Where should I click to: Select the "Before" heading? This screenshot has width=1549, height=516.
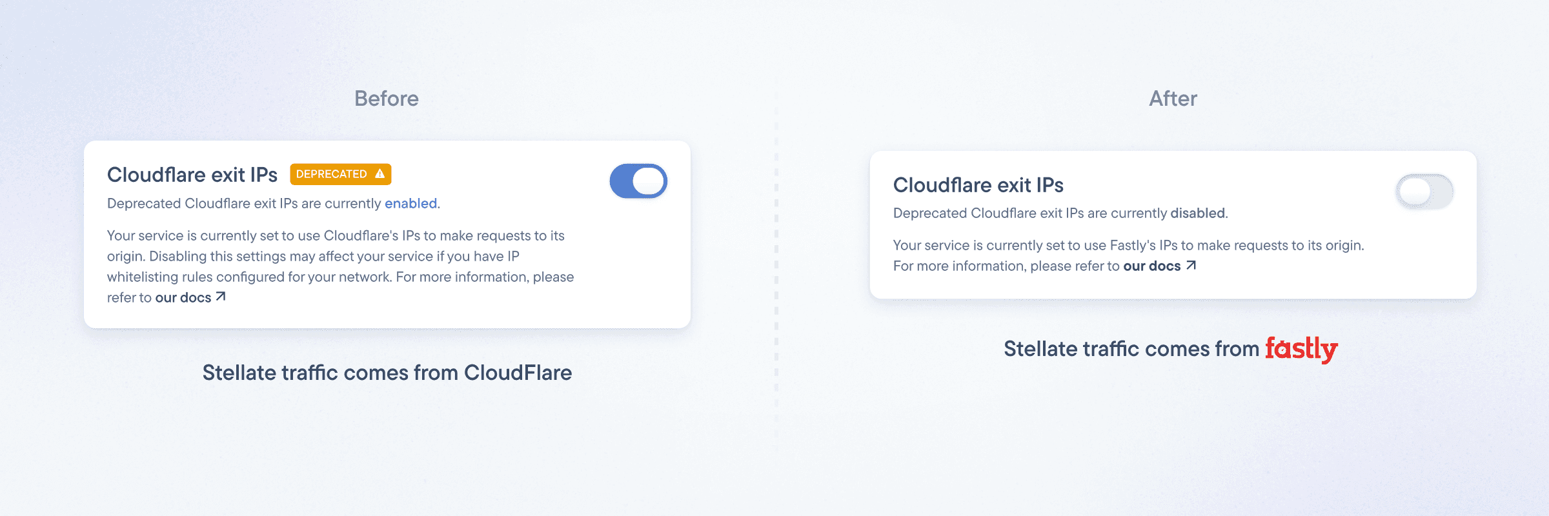click(x=386, y=99)
